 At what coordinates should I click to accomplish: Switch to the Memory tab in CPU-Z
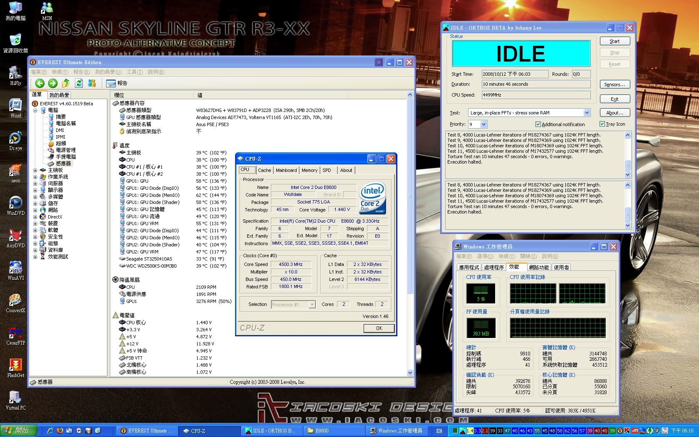click(310, 170)
